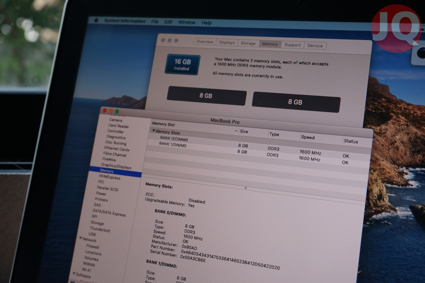This screenshot has height=283, width=425.
Task: Collapse the Network section in sidebar
Action: point(81,238)
